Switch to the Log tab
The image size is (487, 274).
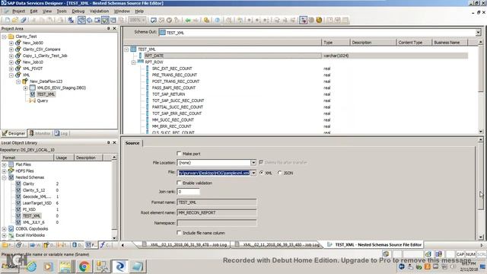click(62, 133)
